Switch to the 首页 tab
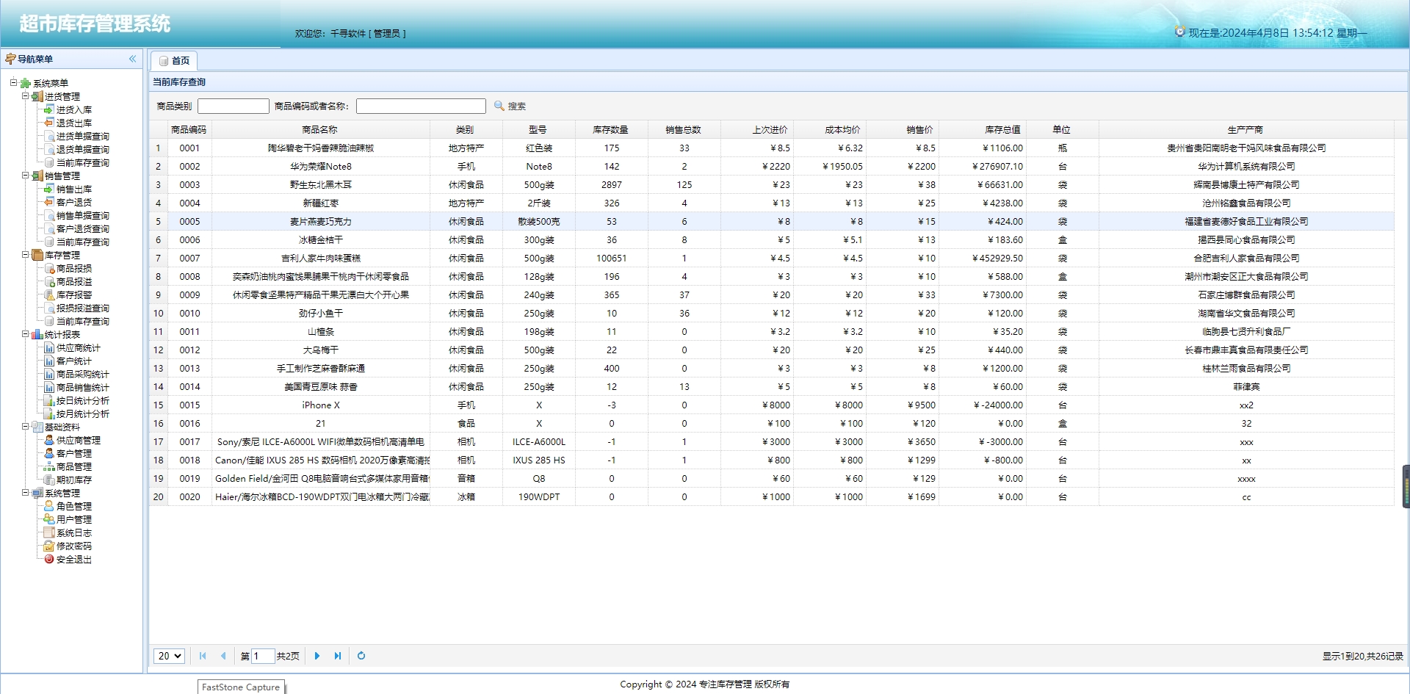Viewport: 1410px width, 694px height. (174, 60)
